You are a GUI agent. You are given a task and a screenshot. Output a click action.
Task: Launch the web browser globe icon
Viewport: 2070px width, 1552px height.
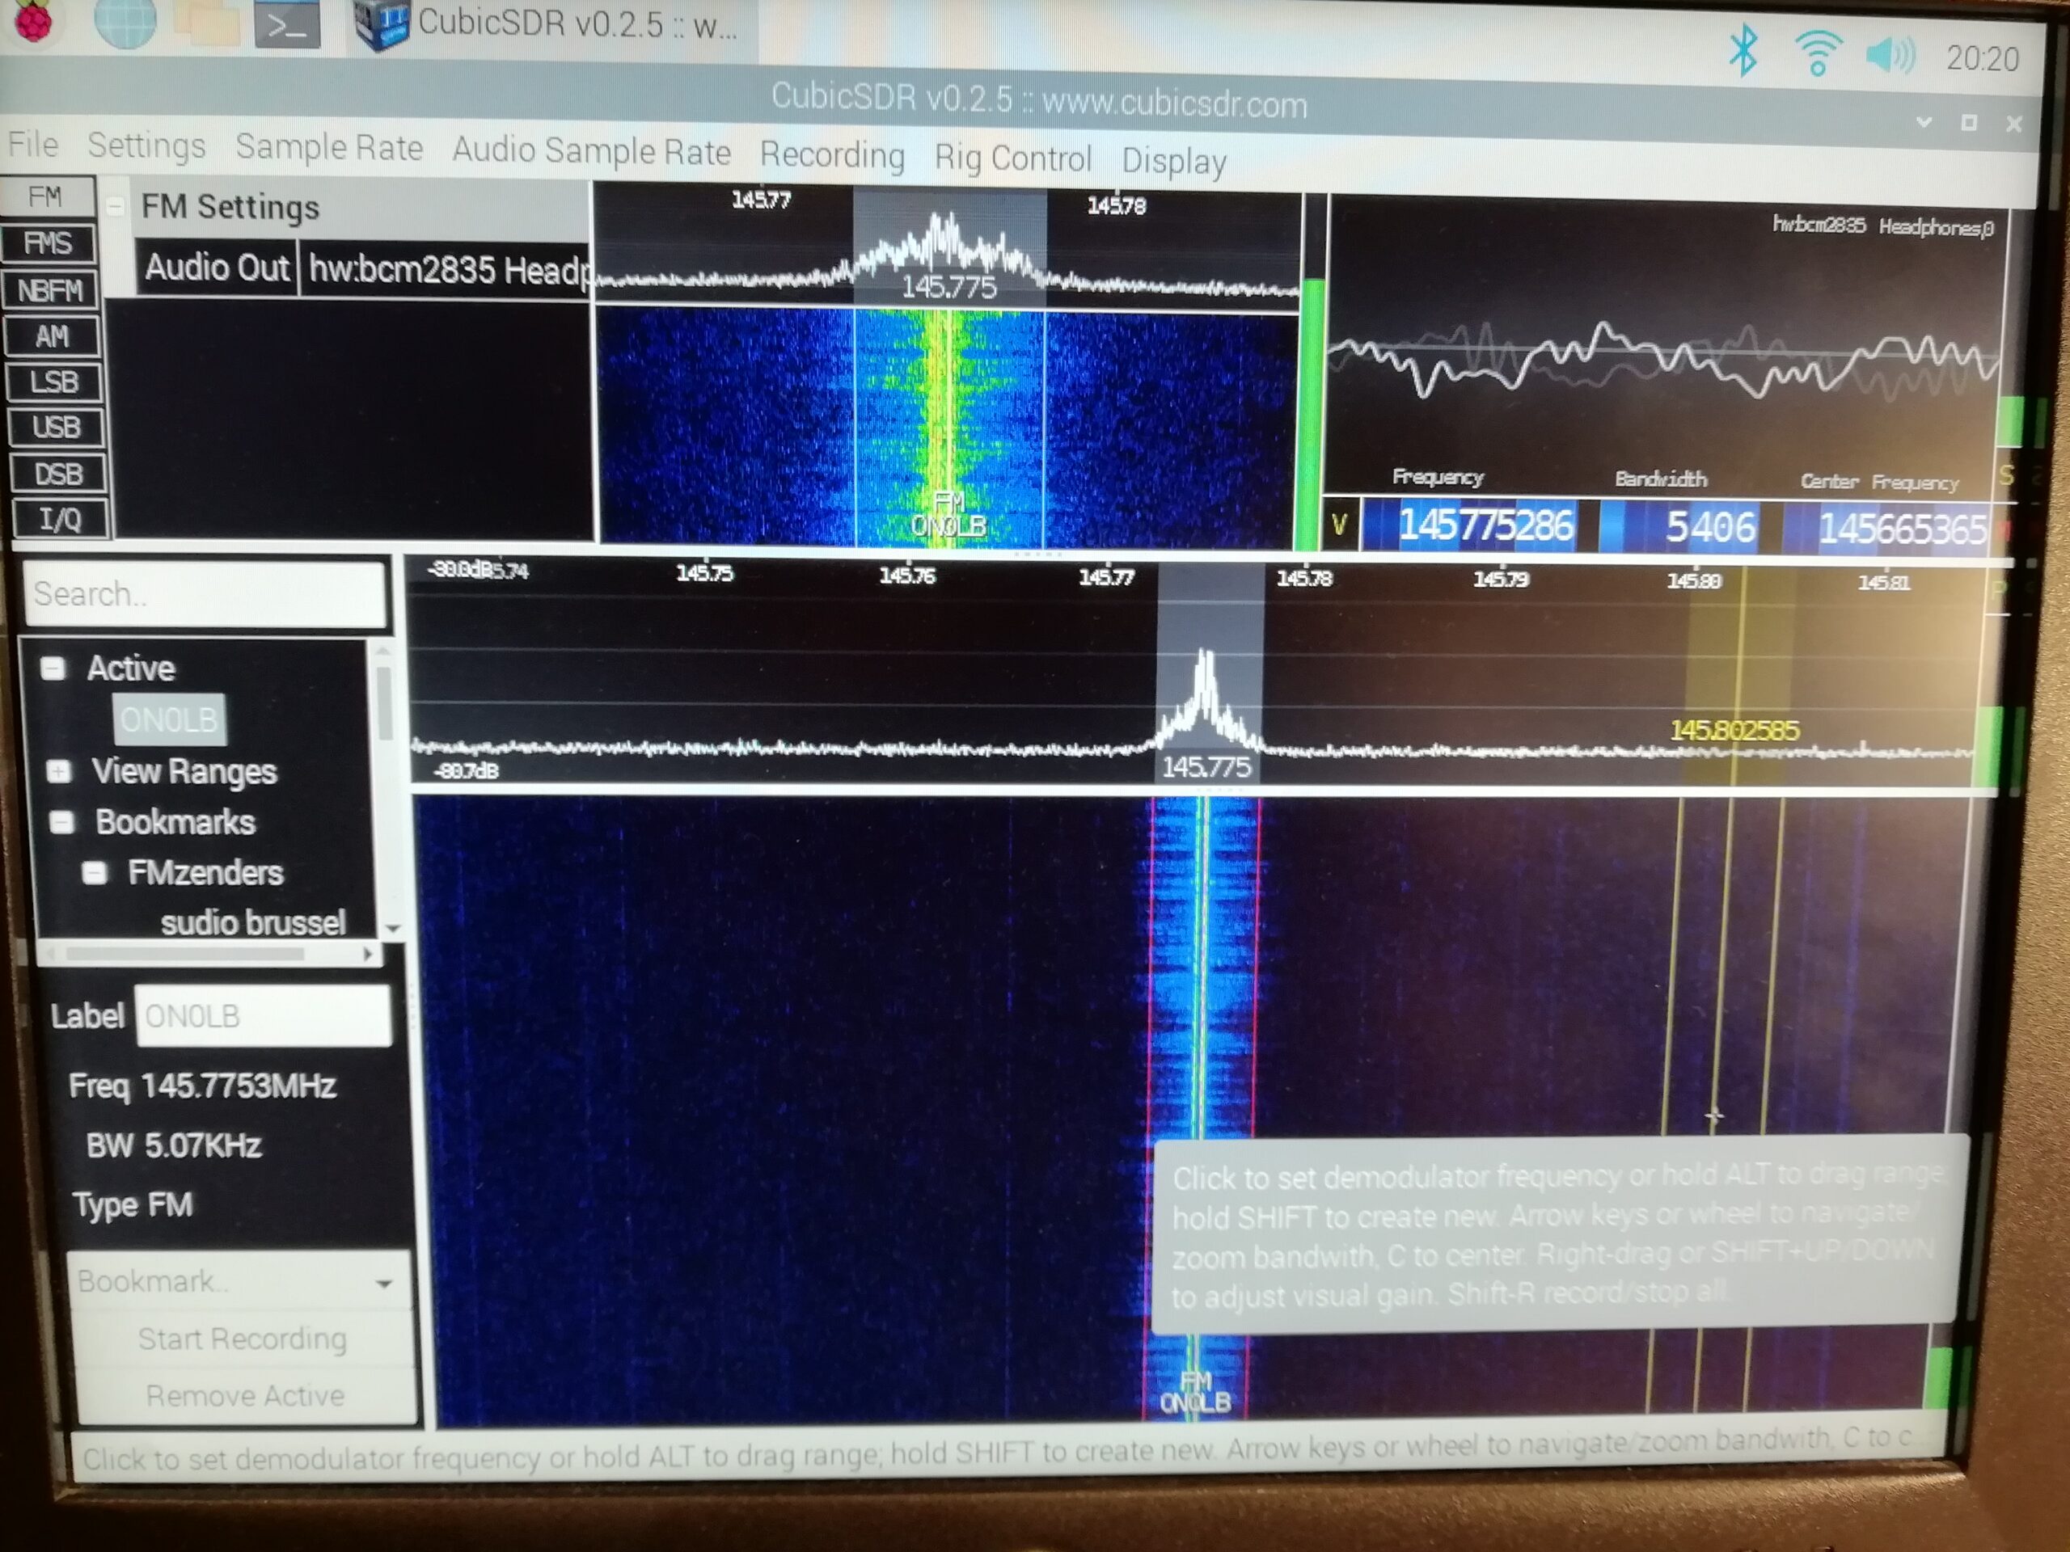[x=125, y=23]
